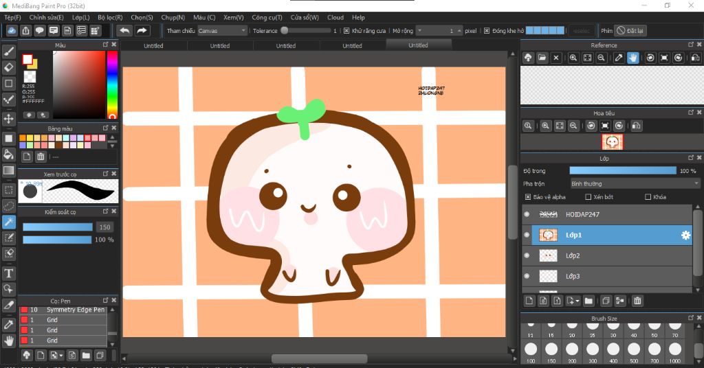
Task: Switch to the first Untitled tab
Action: point(153,46)
